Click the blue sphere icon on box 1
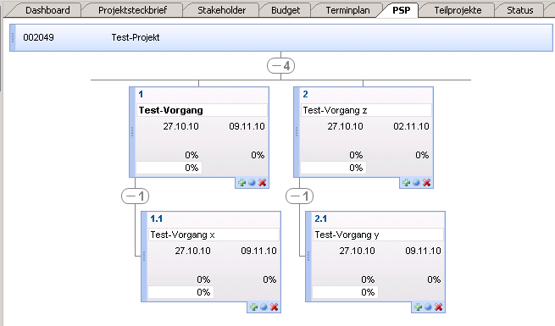Viewport: 555px width, 326px height. 252,182
